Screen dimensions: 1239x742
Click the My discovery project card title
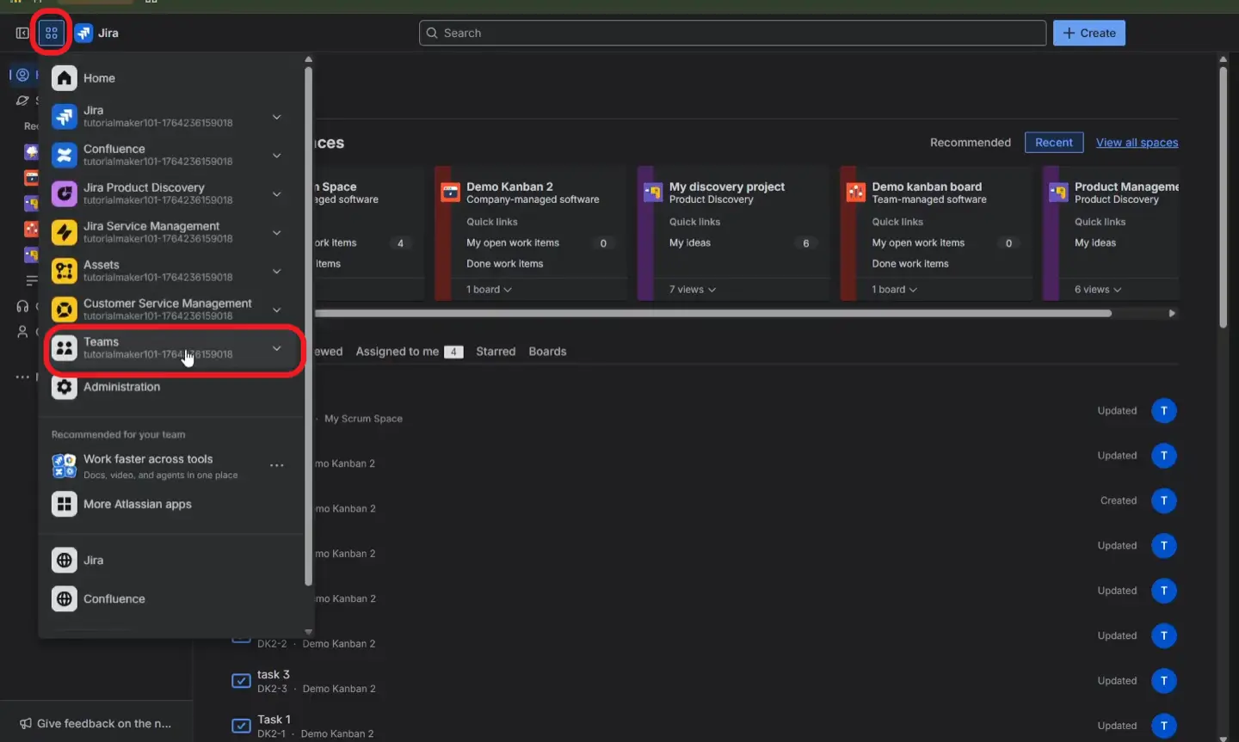point(727,187)
